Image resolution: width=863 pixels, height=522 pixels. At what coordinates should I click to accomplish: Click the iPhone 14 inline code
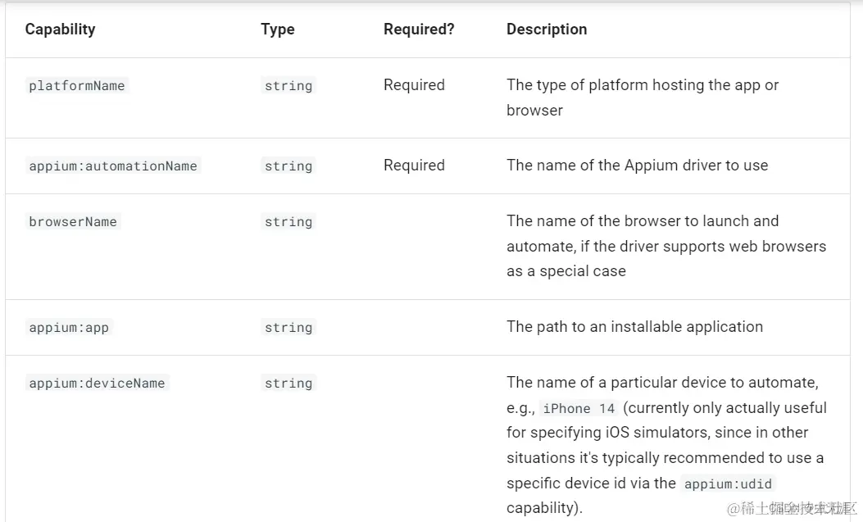(x=579, y=409)
